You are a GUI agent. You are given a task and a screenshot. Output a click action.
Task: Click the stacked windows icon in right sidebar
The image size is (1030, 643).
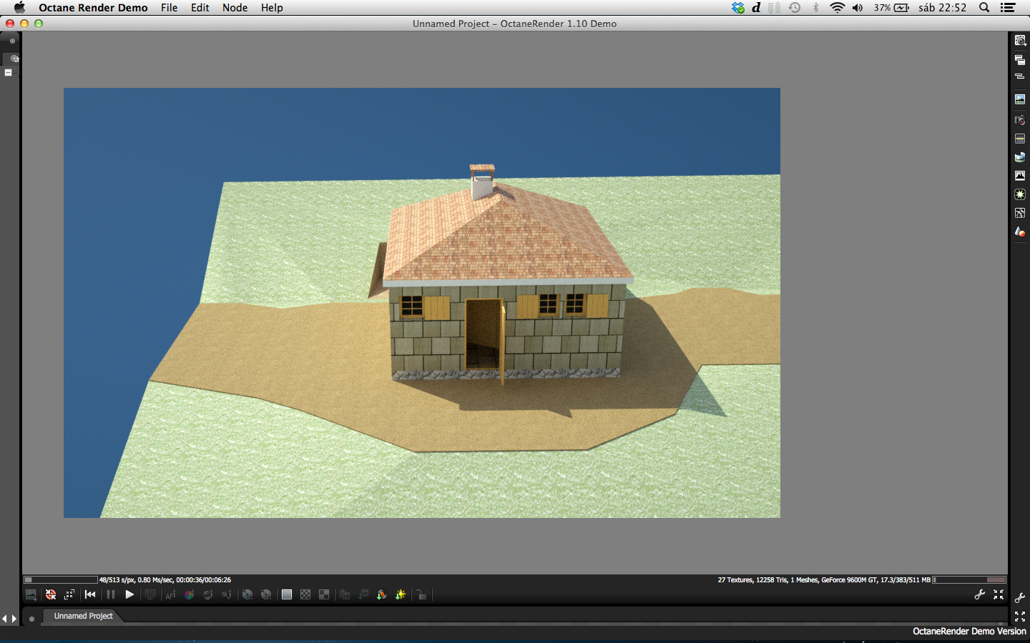pyautogui.click(x=1020, y=60)
